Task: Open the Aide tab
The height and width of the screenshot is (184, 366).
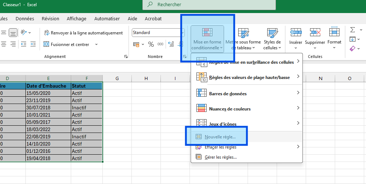Action: (132, 18)
